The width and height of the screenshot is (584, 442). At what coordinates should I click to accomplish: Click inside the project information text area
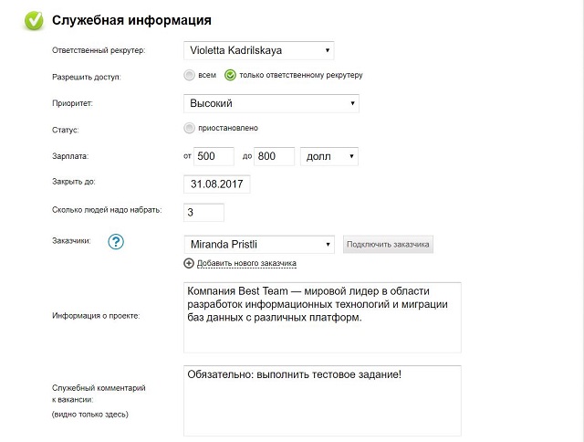(322, 316)
